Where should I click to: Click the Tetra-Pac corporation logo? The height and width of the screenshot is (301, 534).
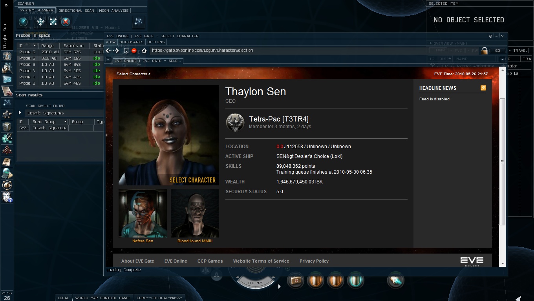coord(235,122)
